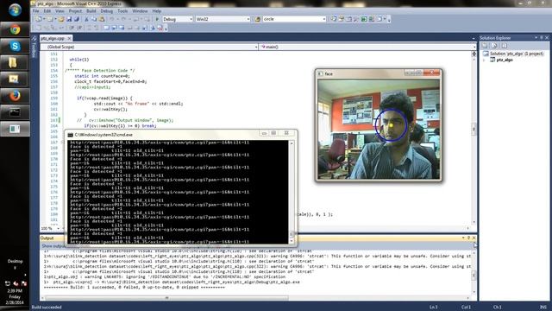552x311 pixels.
Task: Open the file explorer folder taskbar icon
Action: coord(14,63)
